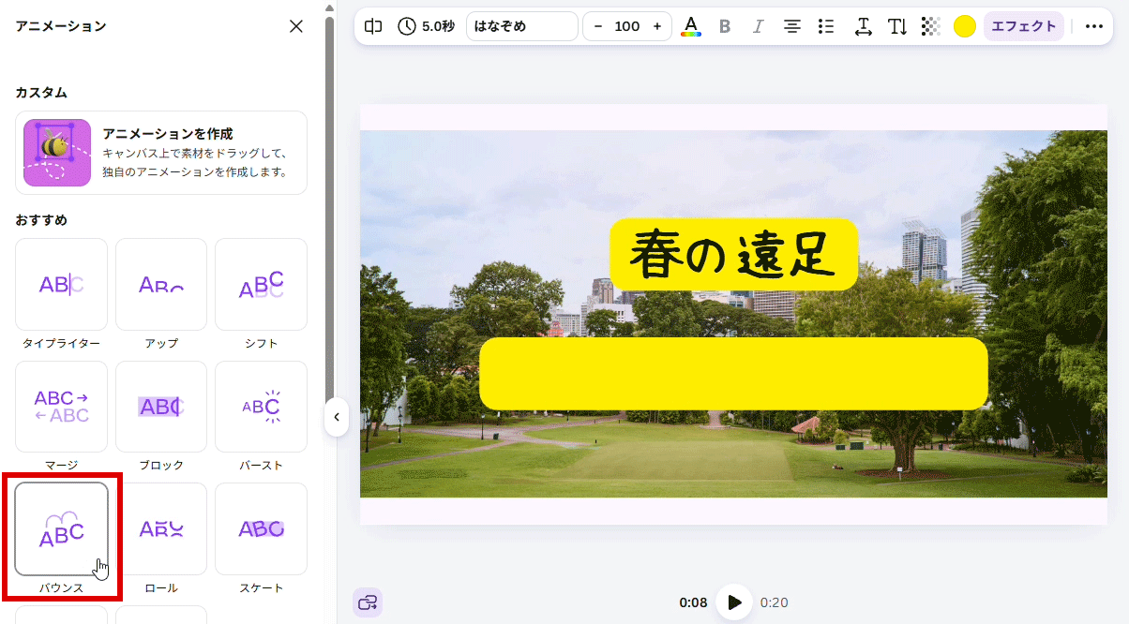Image resolution: width=1129 pixels, height=624 pixels.
Task: Toggle bulleted list
Action: coord(826,26)
